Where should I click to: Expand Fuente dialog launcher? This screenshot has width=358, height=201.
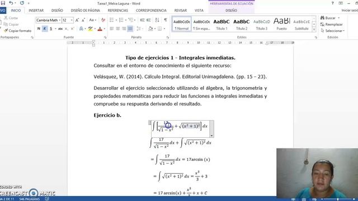point(105,37)
